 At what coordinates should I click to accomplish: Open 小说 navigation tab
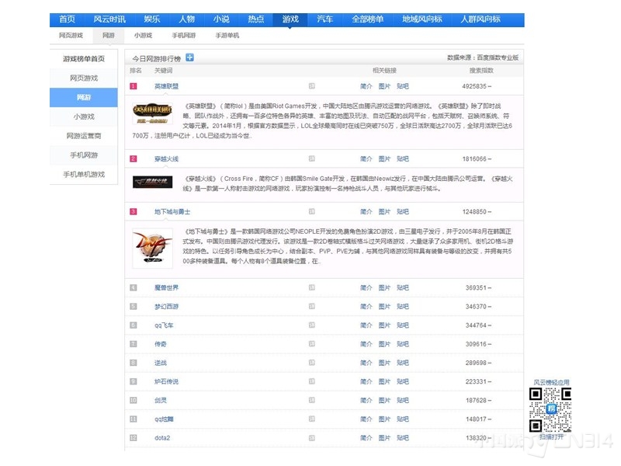point(221,19)
